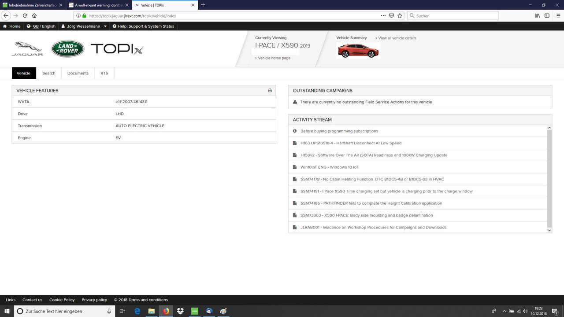Open File Explorer from the taskbar

(151, 311)
